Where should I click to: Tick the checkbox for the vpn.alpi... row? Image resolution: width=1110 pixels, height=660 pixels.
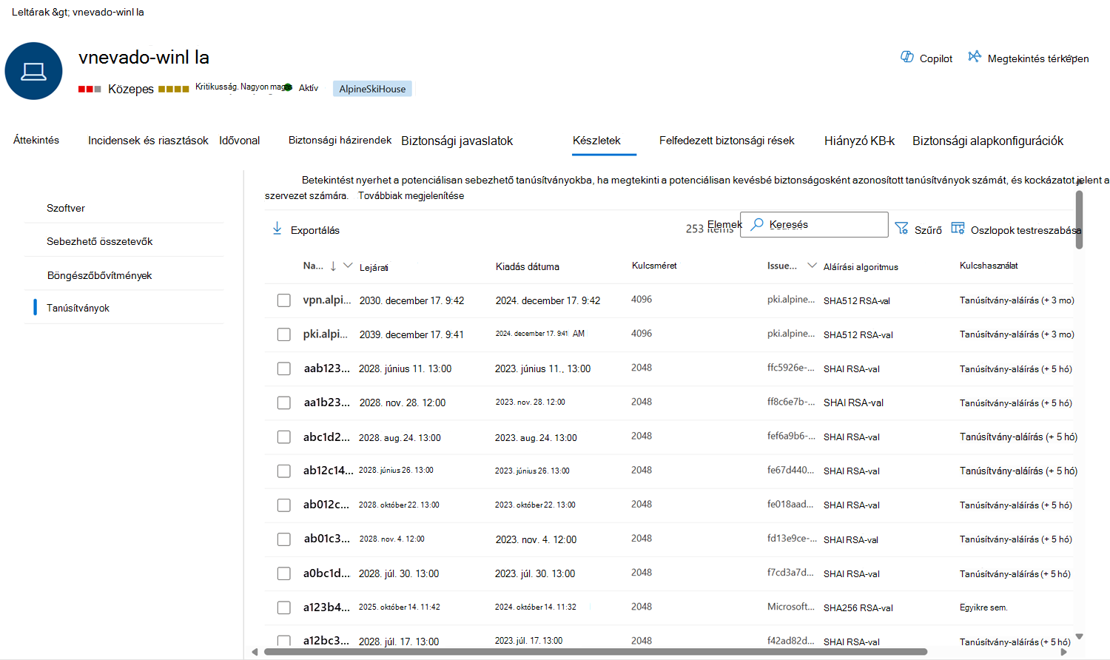(x=283, y=300)
